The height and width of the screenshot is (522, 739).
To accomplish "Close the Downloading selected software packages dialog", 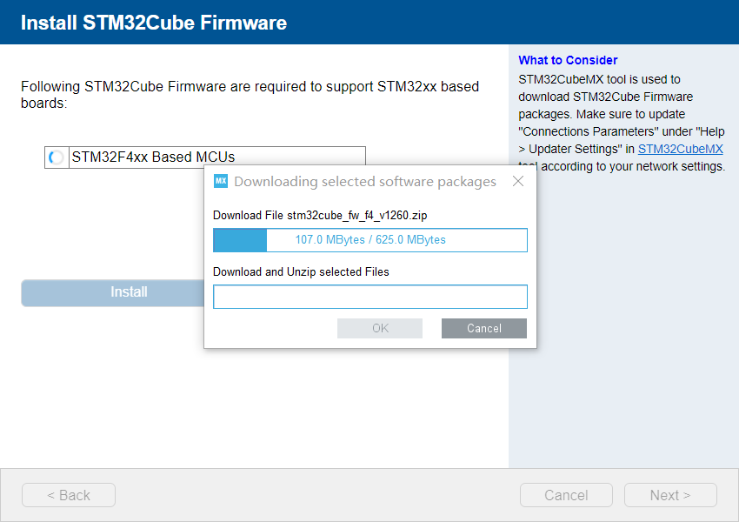I will click(518, 181).
